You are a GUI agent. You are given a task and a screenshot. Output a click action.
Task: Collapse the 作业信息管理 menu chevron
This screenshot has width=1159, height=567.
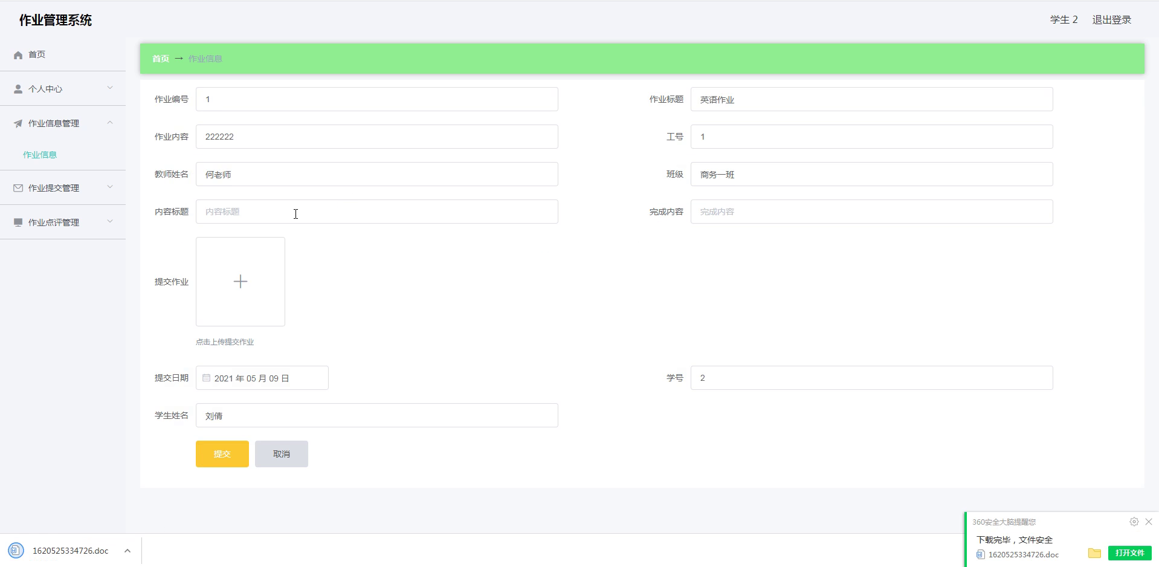coord(110,123)
